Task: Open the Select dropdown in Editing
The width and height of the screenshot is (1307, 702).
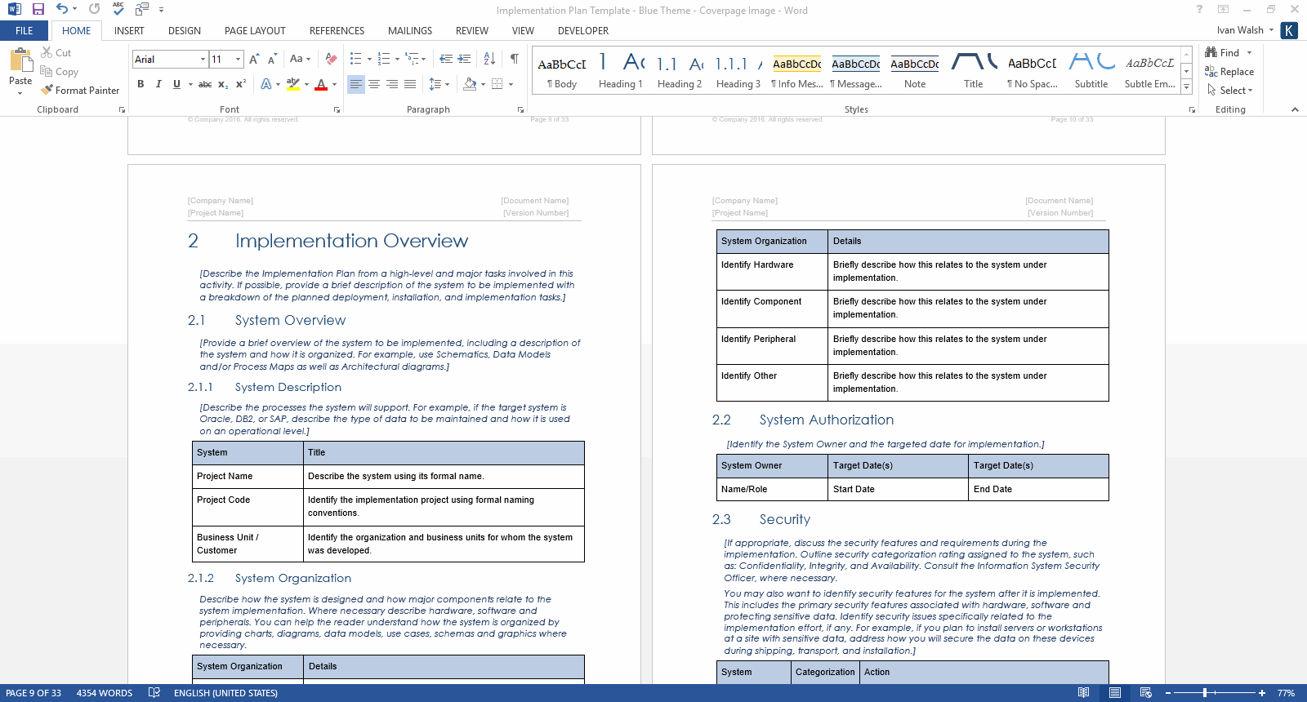Action: coord(1229,91)
